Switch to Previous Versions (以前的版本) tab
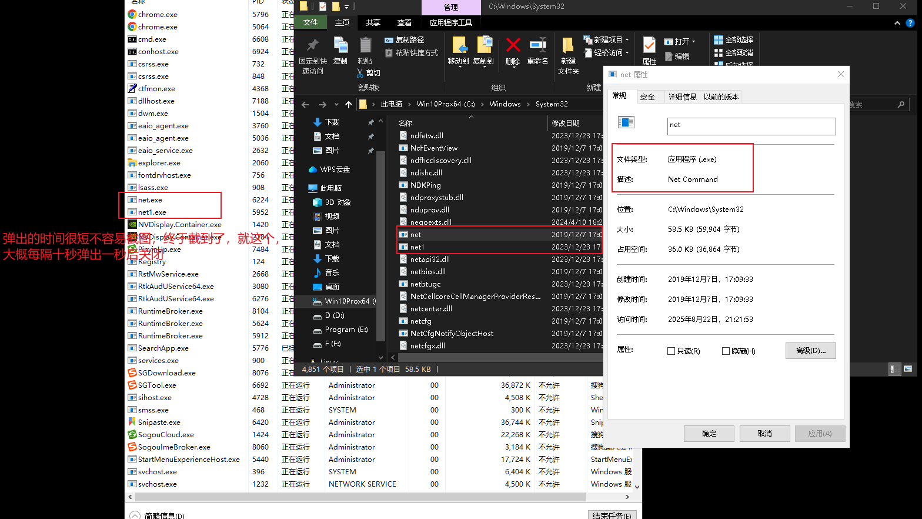The height and width of the screenshot is (519, 922). pyautogui.click(x=721, y=97)
